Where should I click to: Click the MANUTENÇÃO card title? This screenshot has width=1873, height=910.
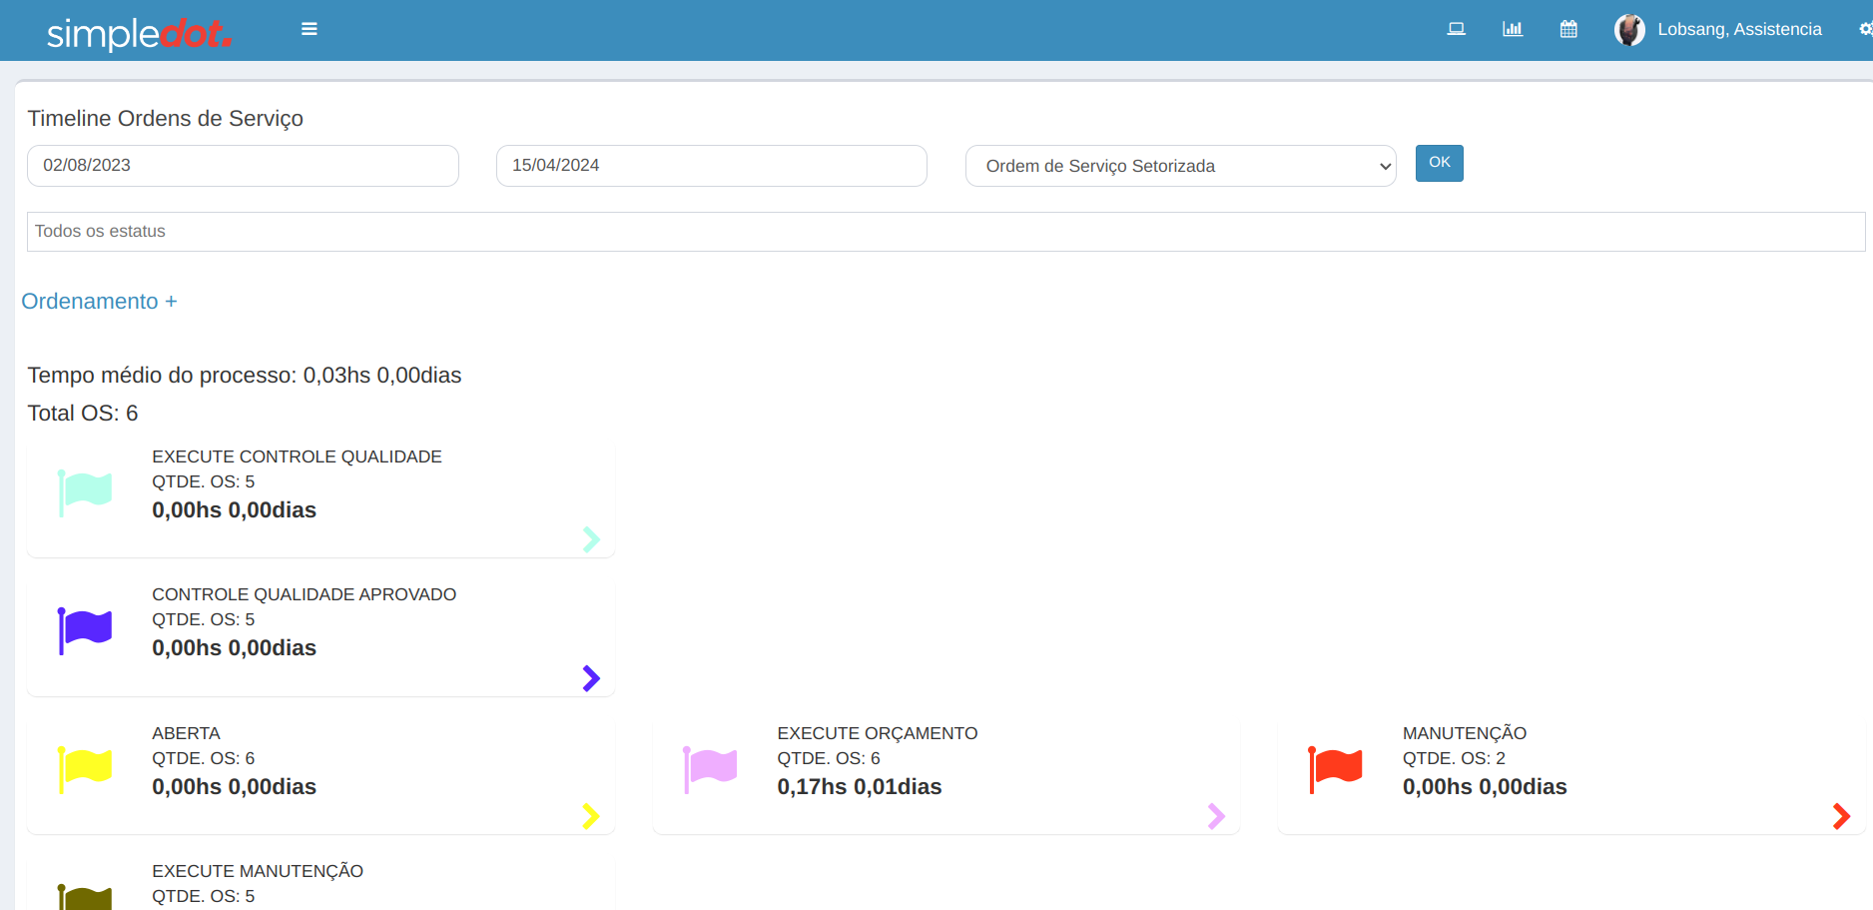pyautogui.click(x=1464, y=733)
